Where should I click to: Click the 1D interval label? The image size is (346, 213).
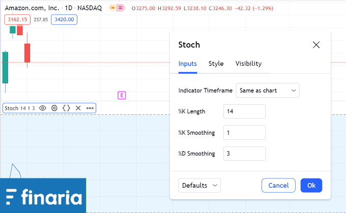click(x=69, y=8)
